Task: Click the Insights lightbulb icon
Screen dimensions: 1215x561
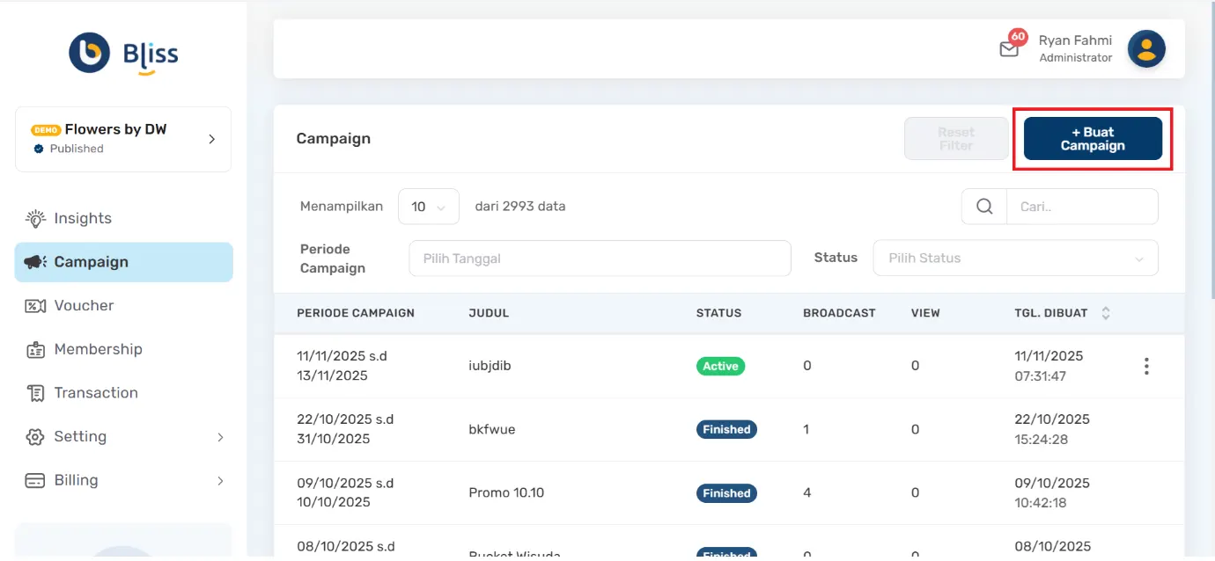Action: pos(35,218)
